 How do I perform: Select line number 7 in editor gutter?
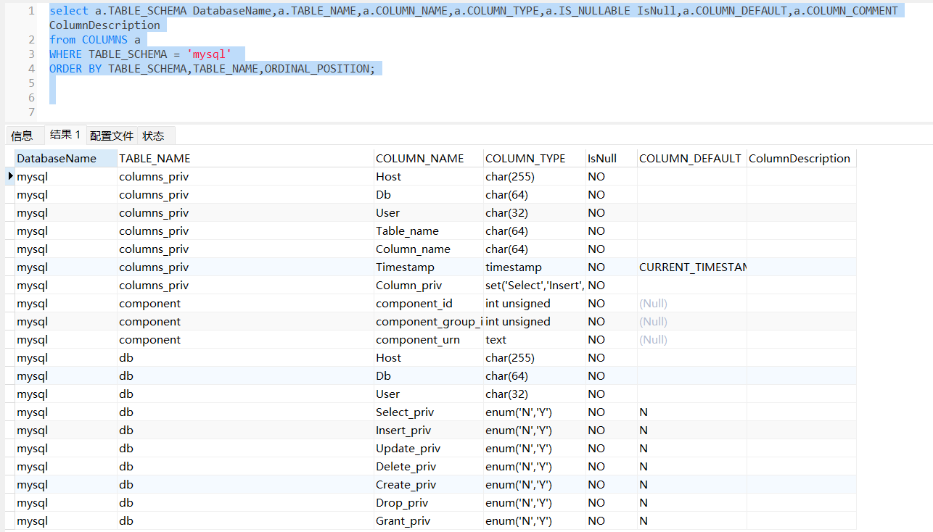pos(31,112)
